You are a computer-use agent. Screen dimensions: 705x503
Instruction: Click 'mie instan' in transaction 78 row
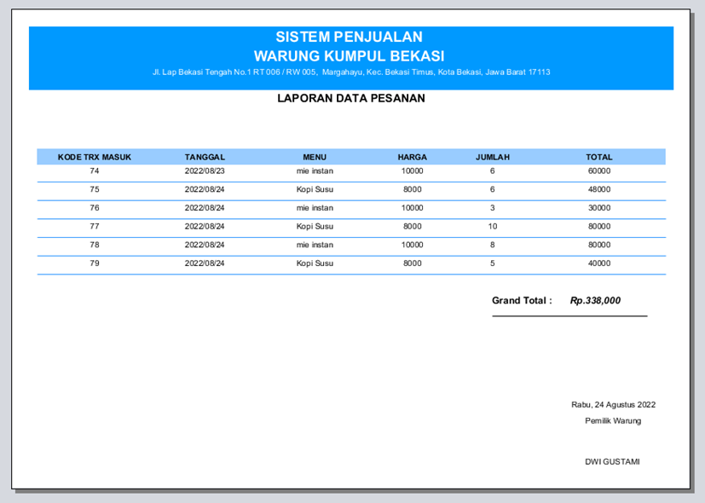[x=315, y=245]
